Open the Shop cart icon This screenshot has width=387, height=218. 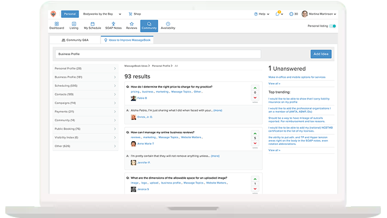(x=130, y=14)
